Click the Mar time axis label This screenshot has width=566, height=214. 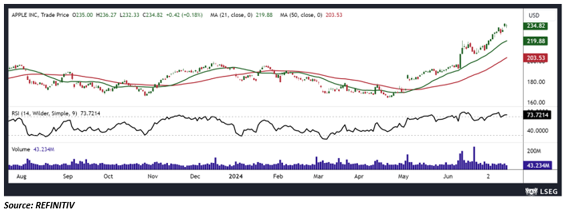tap(318, 177)
